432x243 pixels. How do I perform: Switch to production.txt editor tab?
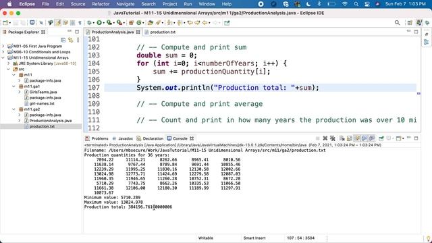[163, 32]
